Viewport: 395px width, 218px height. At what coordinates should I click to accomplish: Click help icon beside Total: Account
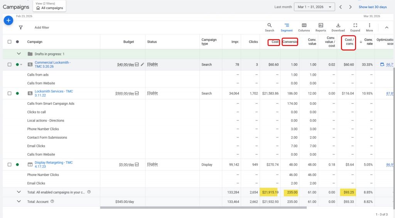52,201
